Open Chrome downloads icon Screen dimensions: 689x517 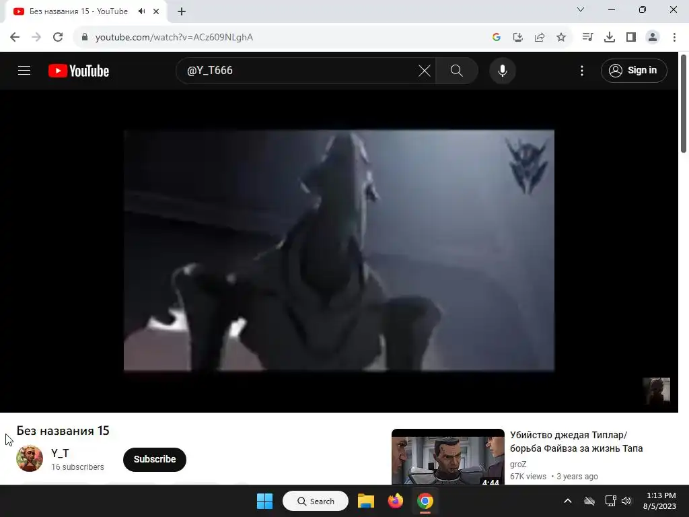610,37
